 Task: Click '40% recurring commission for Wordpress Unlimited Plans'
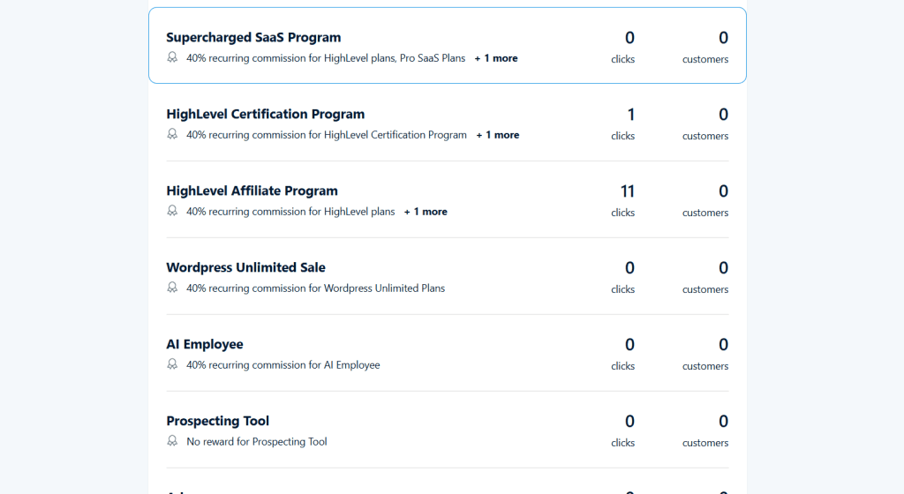pyautogui.click(x=315, y=288)
